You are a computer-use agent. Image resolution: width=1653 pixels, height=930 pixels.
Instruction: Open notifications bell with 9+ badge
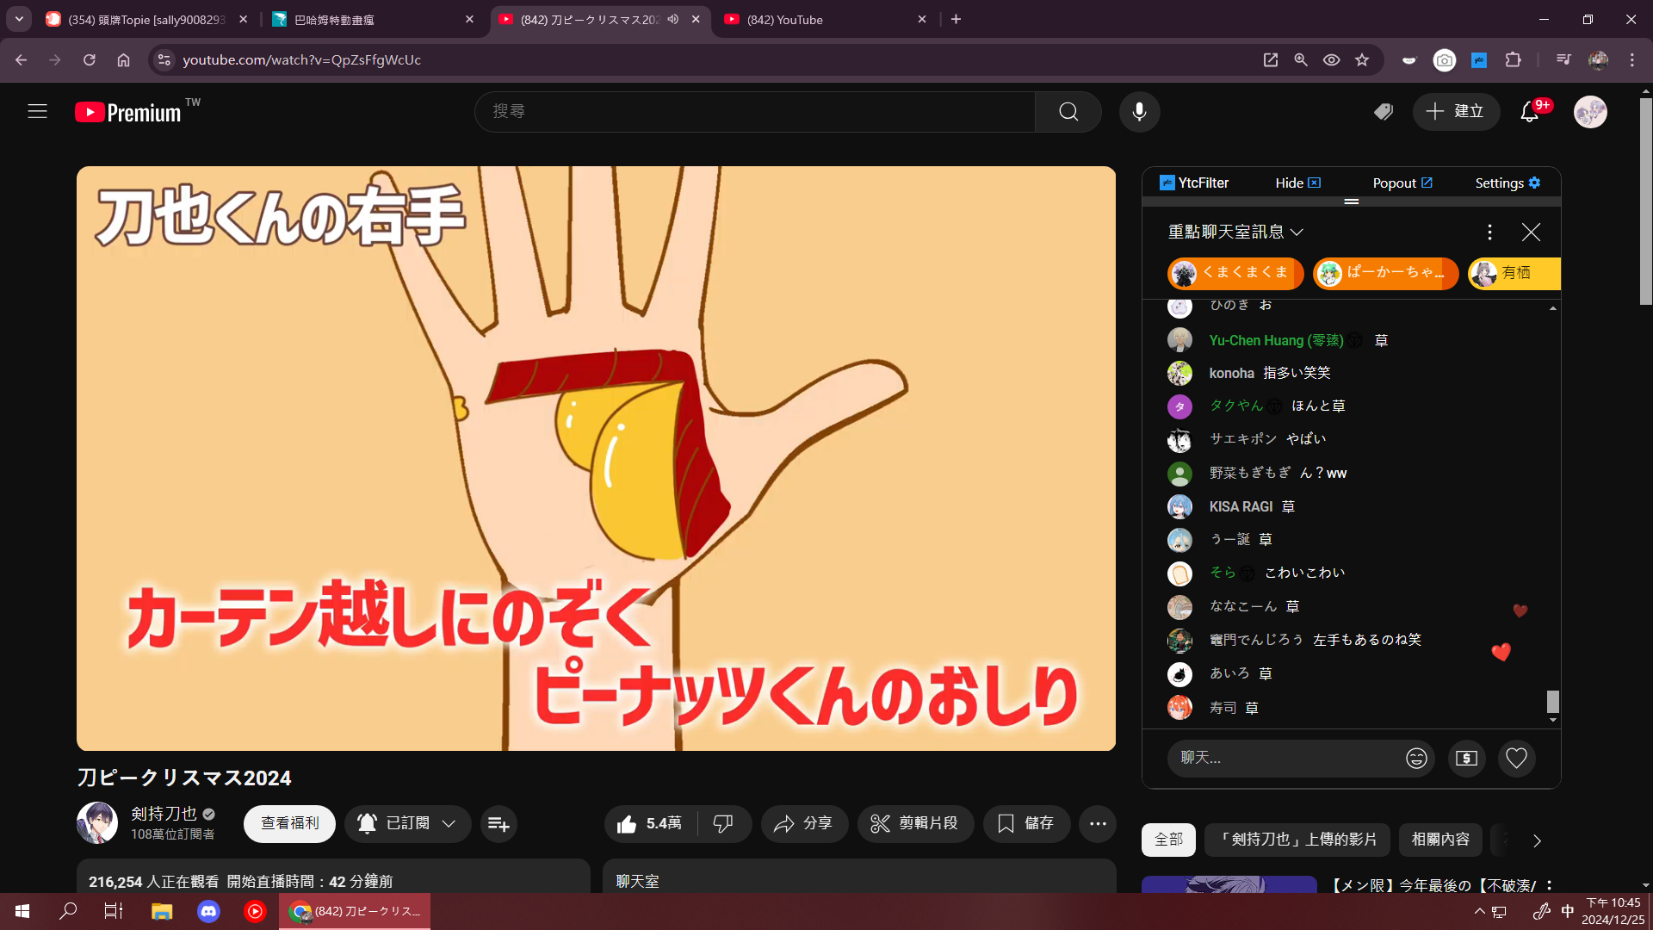[x=1530, y=111]
